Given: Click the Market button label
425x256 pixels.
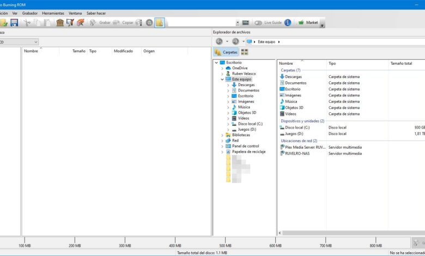Looking at the screenshot, I should click(x=312, y=22).
